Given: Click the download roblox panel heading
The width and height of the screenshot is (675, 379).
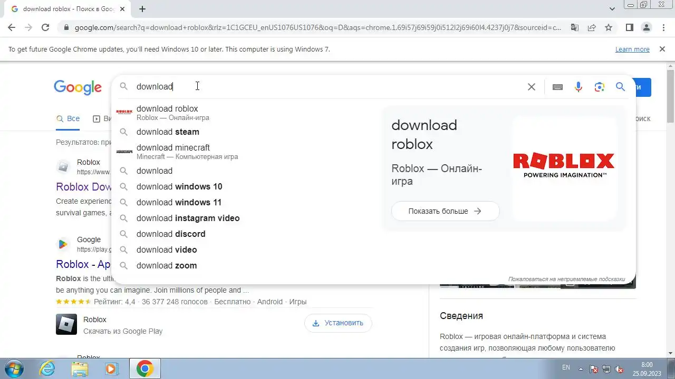Looking at the screenshot, I should (424, 135).
